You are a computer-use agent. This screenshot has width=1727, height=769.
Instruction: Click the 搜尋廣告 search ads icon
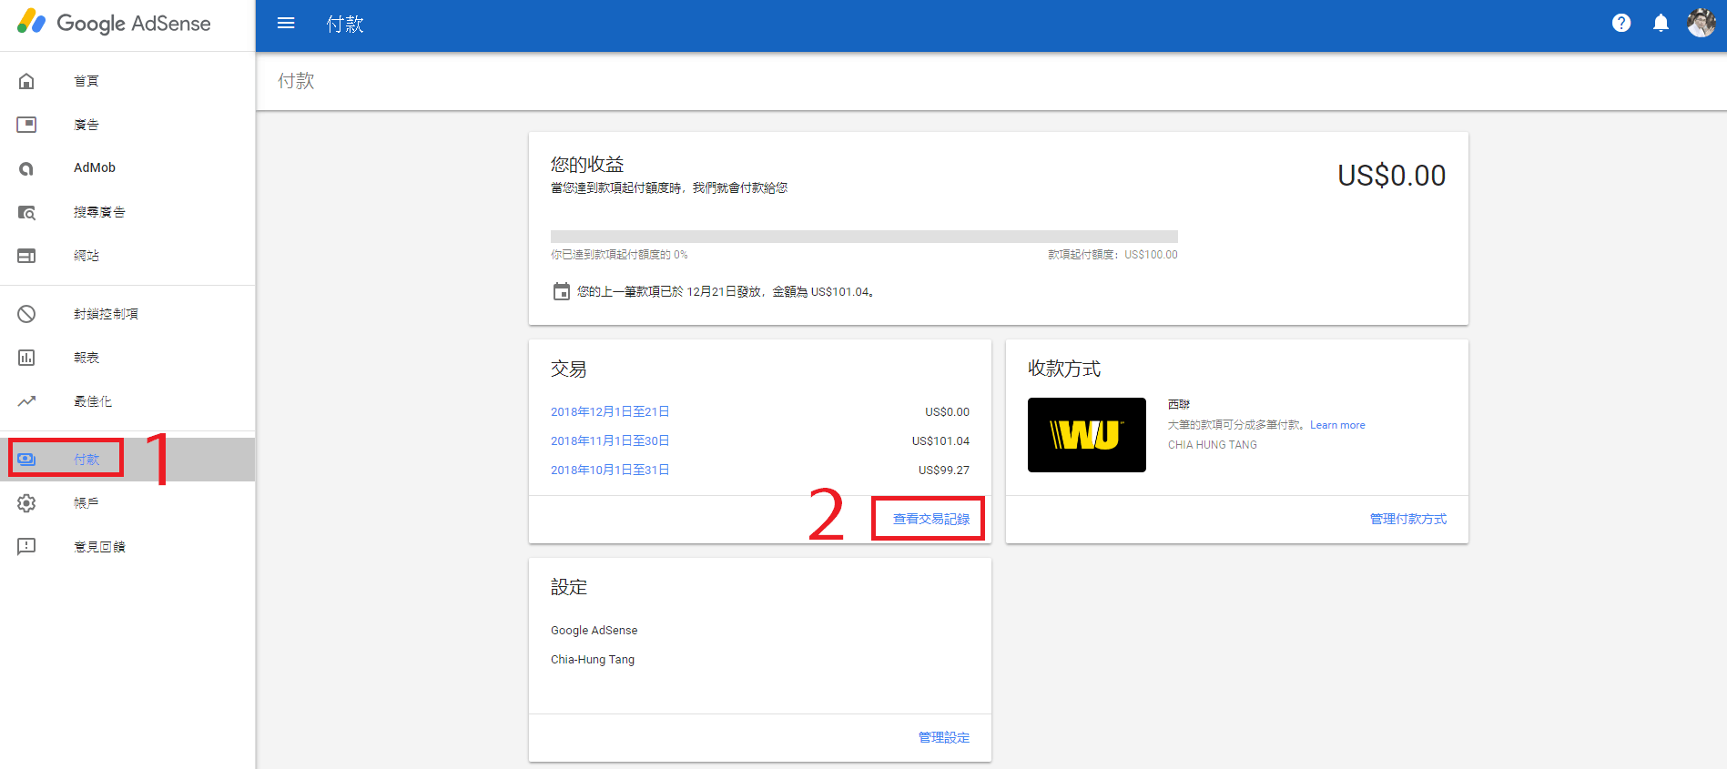click(26, 212)
